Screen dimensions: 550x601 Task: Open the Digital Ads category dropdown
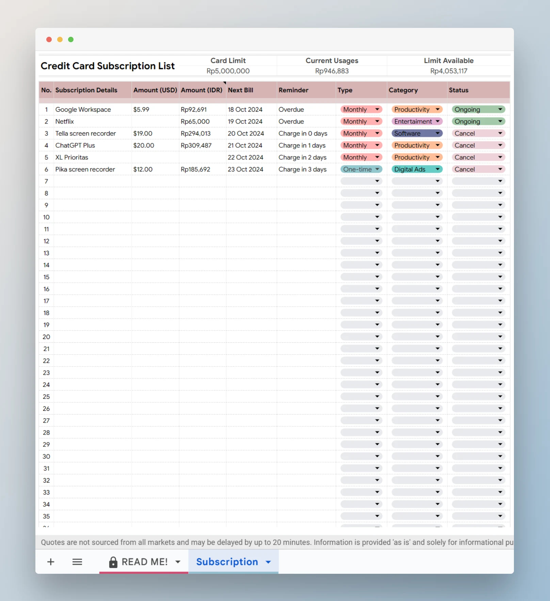pyautogui.click(x=417, y=169)
